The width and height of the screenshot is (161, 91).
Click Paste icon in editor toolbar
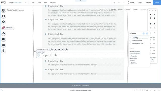coord(154,14)
